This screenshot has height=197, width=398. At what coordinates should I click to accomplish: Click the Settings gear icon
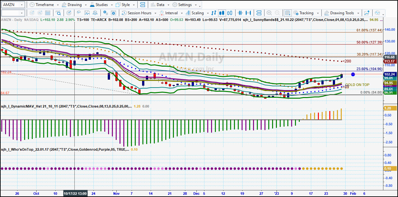[x=175, y=5]
